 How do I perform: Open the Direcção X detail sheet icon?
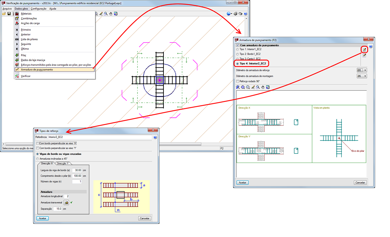pyautogui.click(x=296, y=122)
